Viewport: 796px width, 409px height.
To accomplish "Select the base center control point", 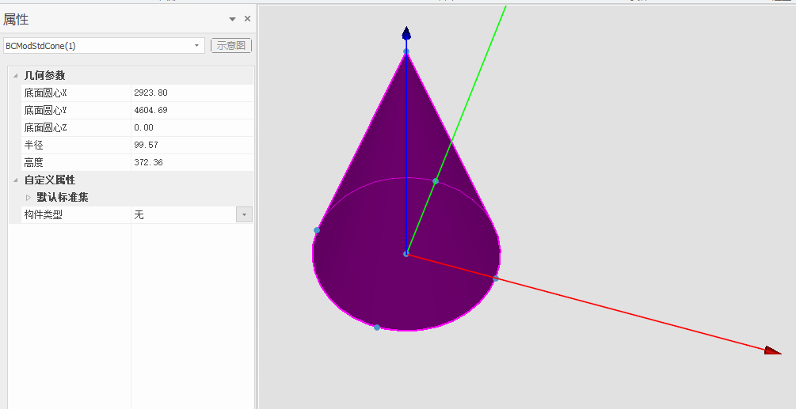I will click(406, 254).
